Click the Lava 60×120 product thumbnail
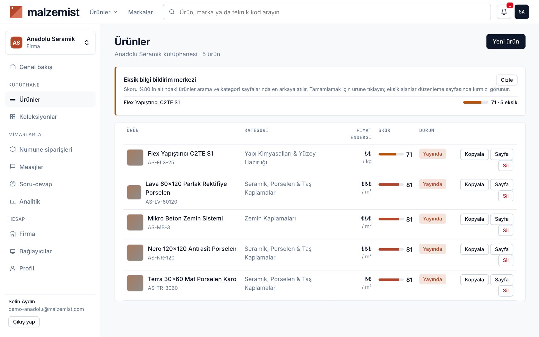The image size is (539, 337). point(134,192)
